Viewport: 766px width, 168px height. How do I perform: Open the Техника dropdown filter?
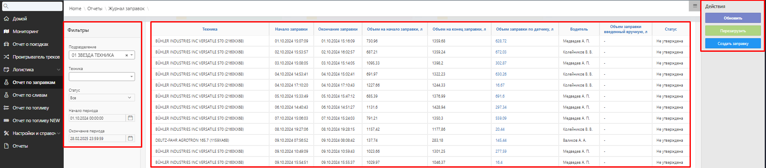[x=102, y=77]
